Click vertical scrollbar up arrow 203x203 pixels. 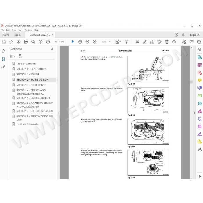pos(191,47)
